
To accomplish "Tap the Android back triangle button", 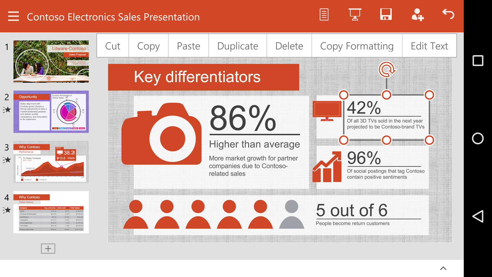I will click(478, 216).
